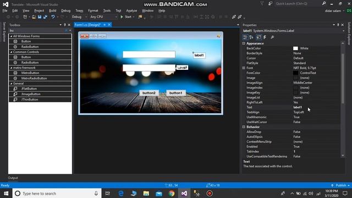Click the Save All toolbar icon

[x=45, y=17]
